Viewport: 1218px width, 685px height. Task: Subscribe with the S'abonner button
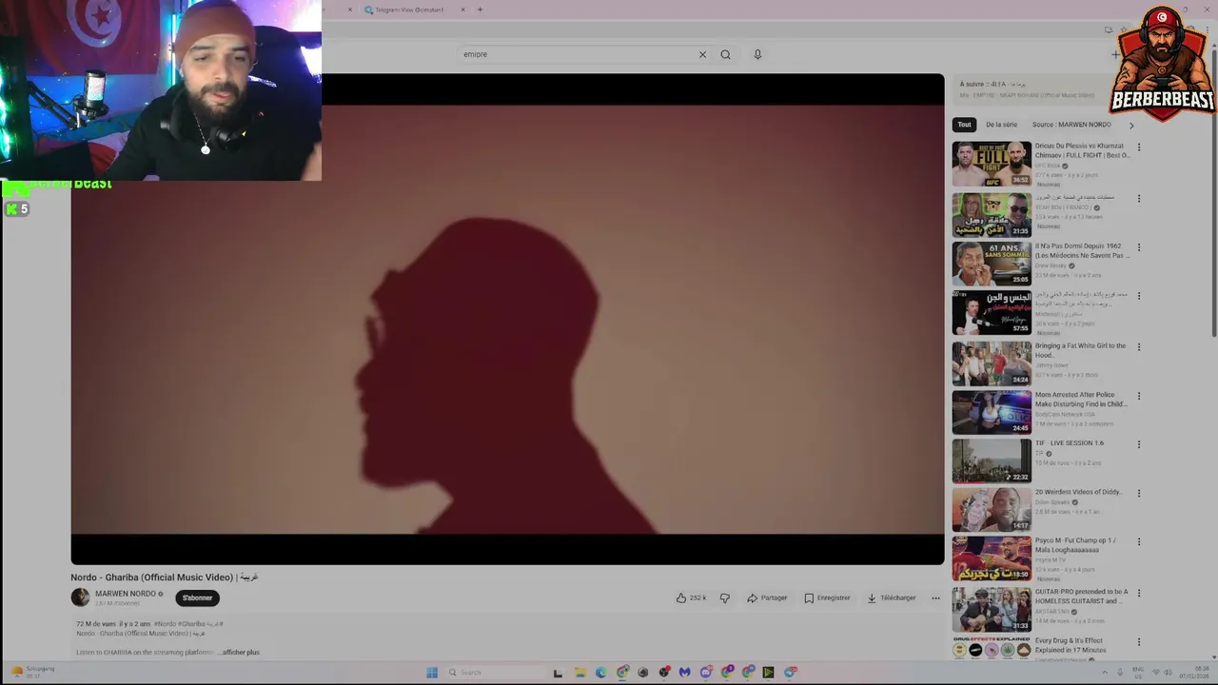pos(197,597)
